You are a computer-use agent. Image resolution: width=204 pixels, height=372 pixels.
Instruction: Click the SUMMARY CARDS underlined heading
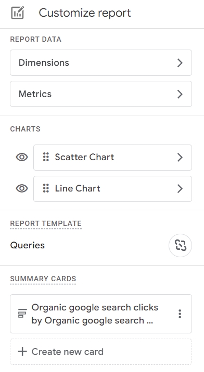click(43, 279)
